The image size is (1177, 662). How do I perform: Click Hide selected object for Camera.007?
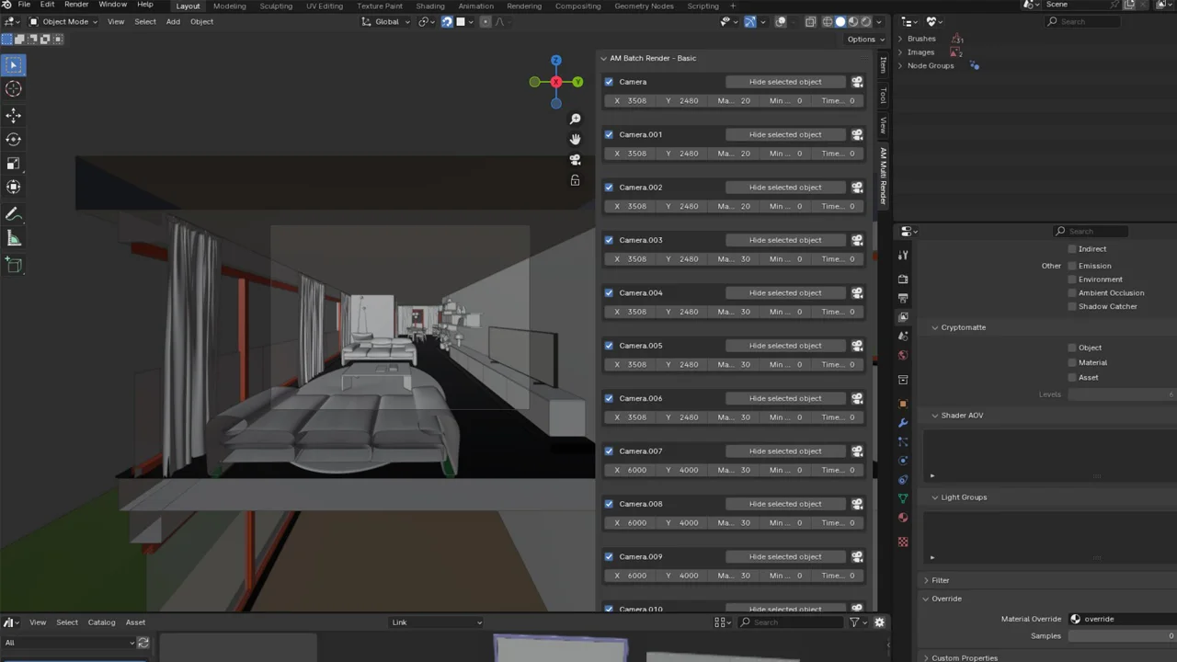pyautogui.click(x=785, y=451)
